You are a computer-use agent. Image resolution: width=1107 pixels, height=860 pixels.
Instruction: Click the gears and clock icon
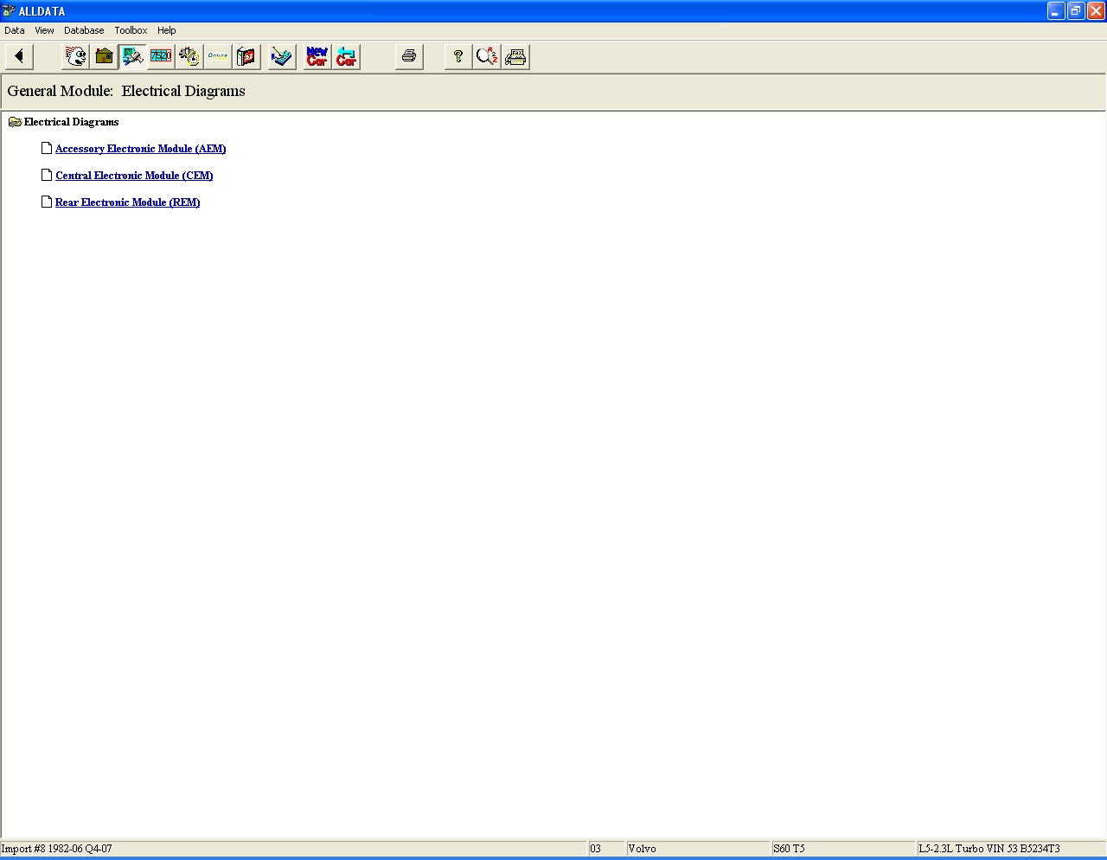click(x=189, y=57)
